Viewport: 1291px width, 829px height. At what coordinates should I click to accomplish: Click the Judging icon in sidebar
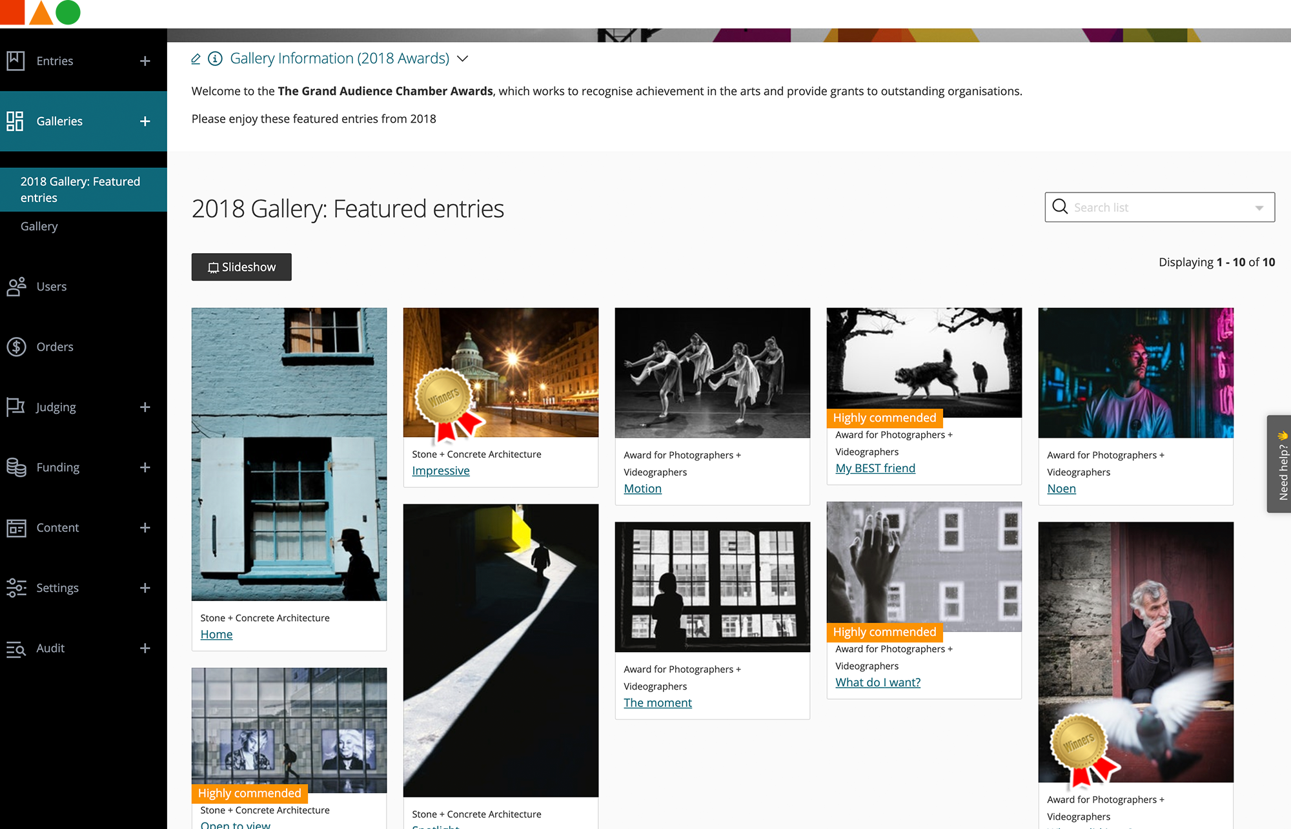15,407
